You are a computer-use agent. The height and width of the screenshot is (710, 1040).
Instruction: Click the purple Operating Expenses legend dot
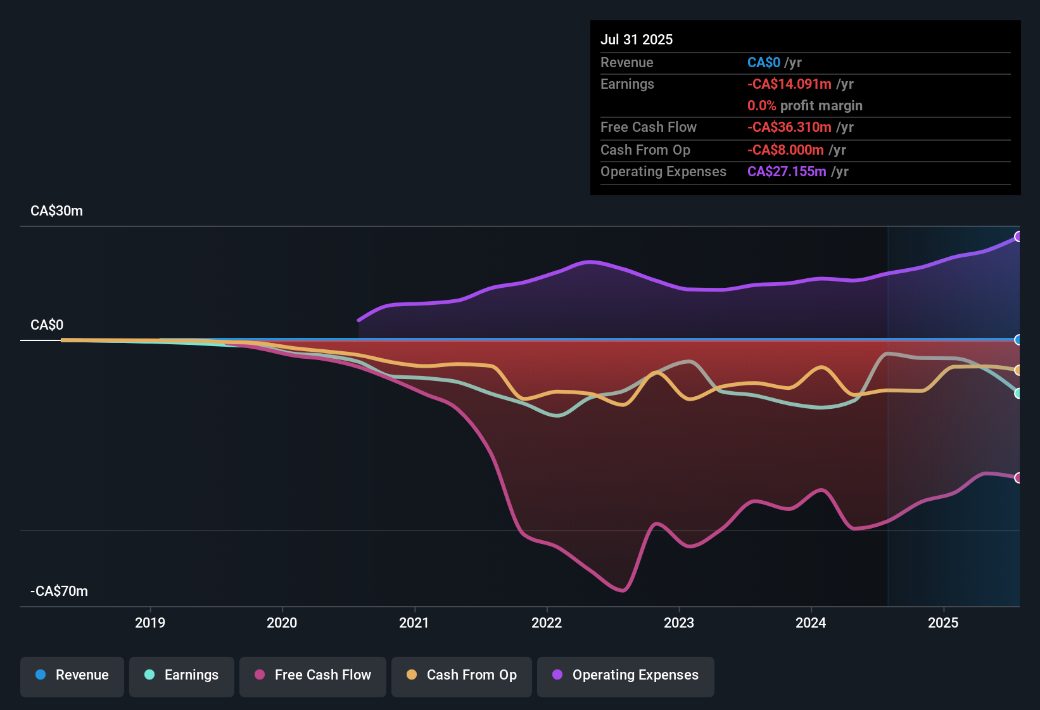[557, 674]
